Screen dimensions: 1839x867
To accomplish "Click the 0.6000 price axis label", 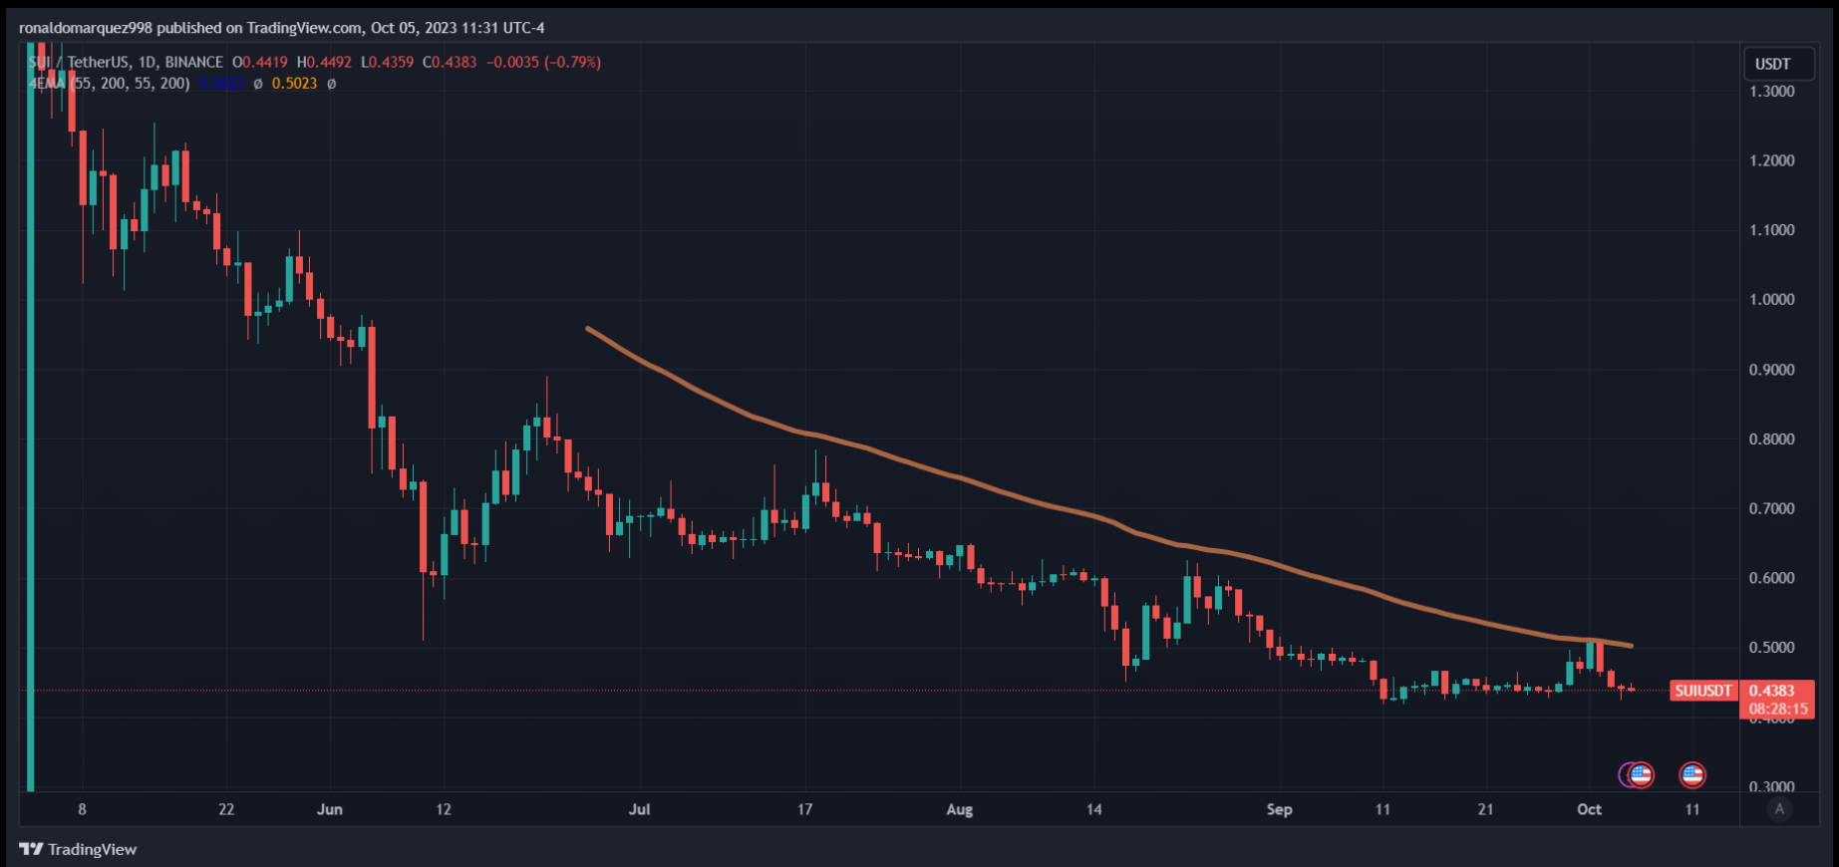I will click(x=1772, y=578).
